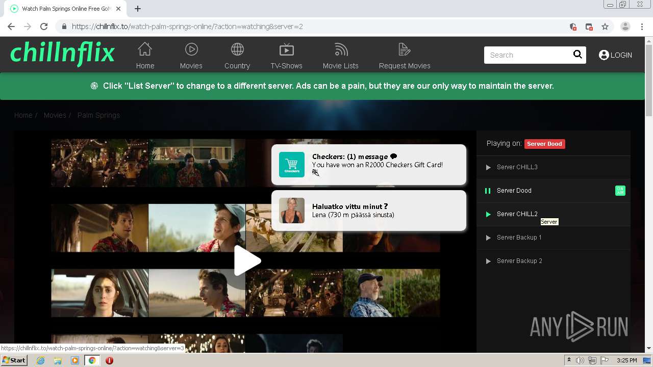Click the Checkers cart notification icon

(292, 165)
